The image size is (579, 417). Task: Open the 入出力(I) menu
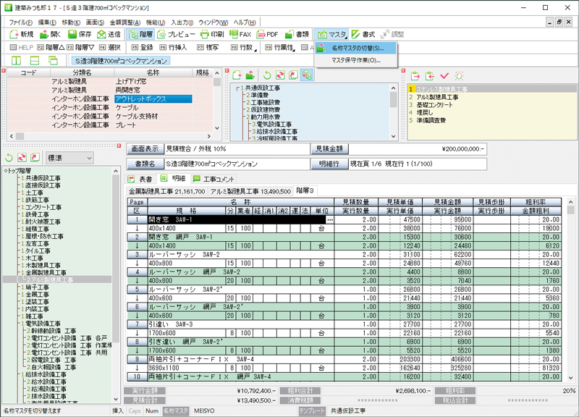tap(182, 22)
